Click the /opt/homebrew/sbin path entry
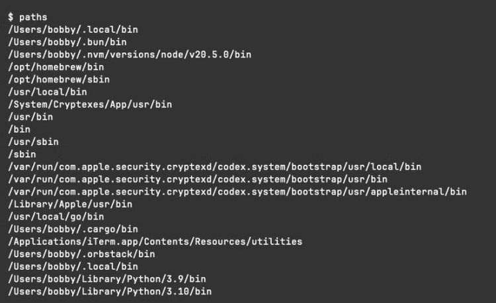Image resolution: width=496 pixels, height=303 pixels. pyautogui.click(x=59, y=79)
